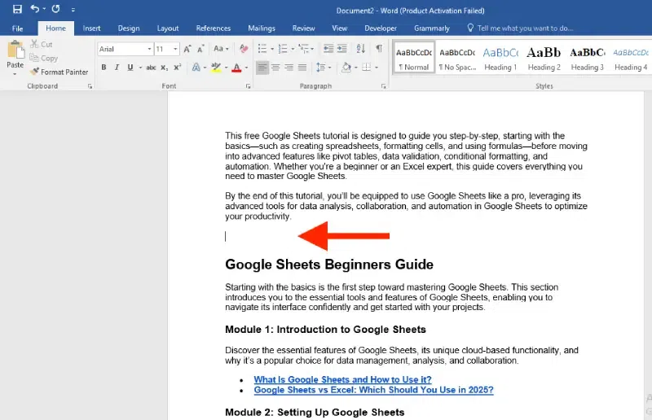The height and width of the screenshot is (420, 652).
Task: Save the document with the floppy disk icon
Action: [x=17, y=9]
